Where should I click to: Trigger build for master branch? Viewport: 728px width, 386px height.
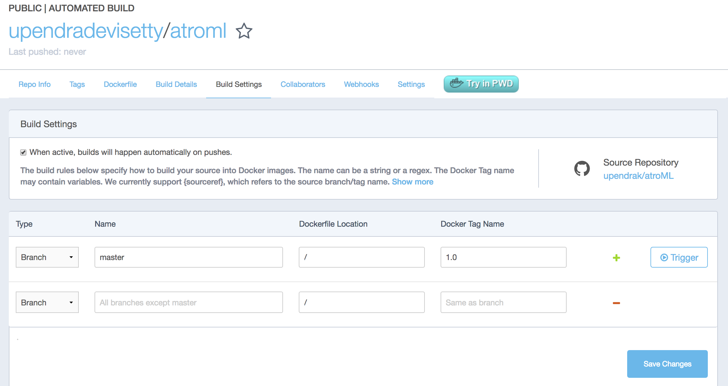click(679, 257)
